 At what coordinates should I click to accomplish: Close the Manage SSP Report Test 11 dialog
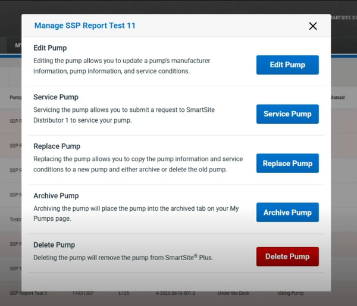tap(313, 26)
